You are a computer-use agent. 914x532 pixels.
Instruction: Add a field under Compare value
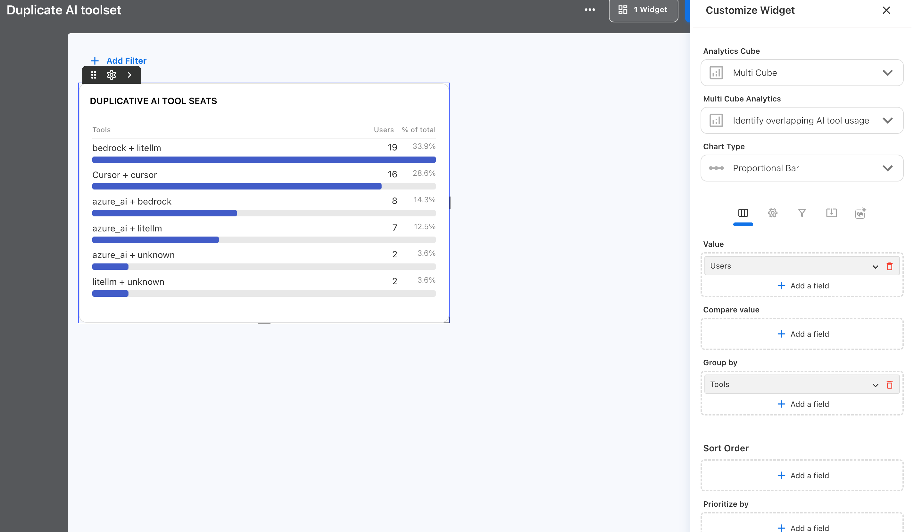pyautogui.click(x=803, y=334)
